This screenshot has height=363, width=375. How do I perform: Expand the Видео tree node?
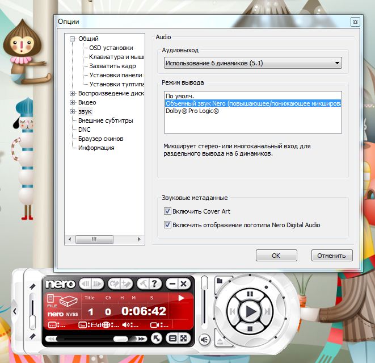(x=72, y=102)
